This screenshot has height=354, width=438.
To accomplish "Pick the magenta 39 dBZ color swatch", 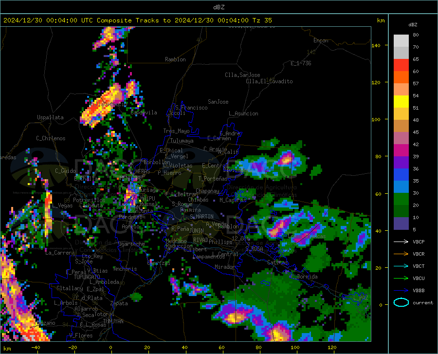I will (x=401, y=150).
